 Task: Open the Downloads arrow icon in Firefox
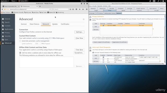coord(80,9)
